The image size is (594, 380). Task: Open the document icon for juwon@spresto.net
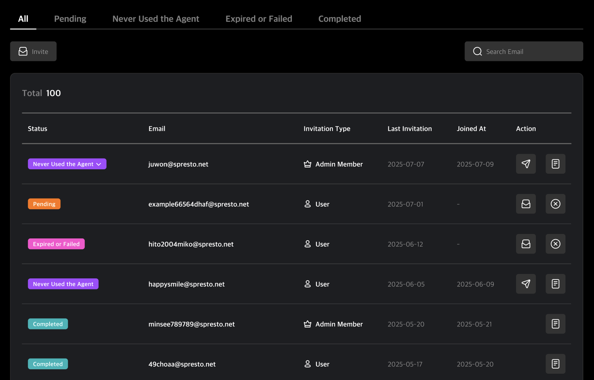555,164
